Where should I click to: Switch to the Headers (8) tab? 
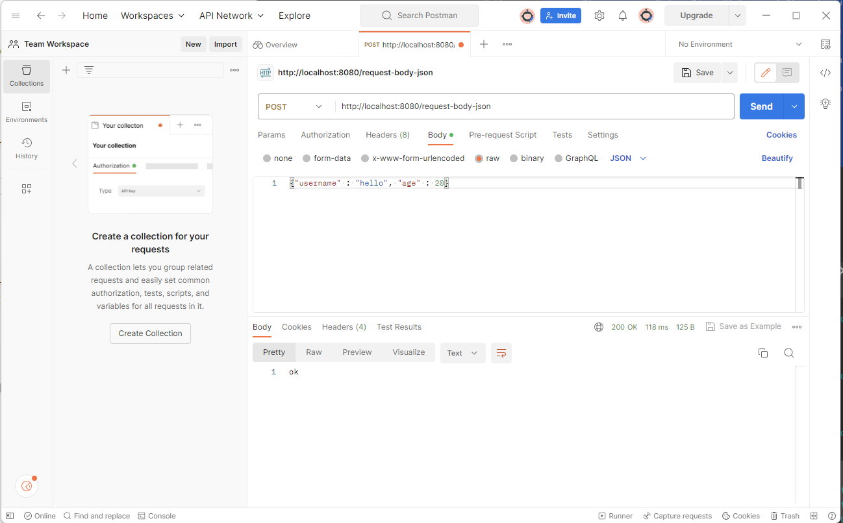click(388, 135)
